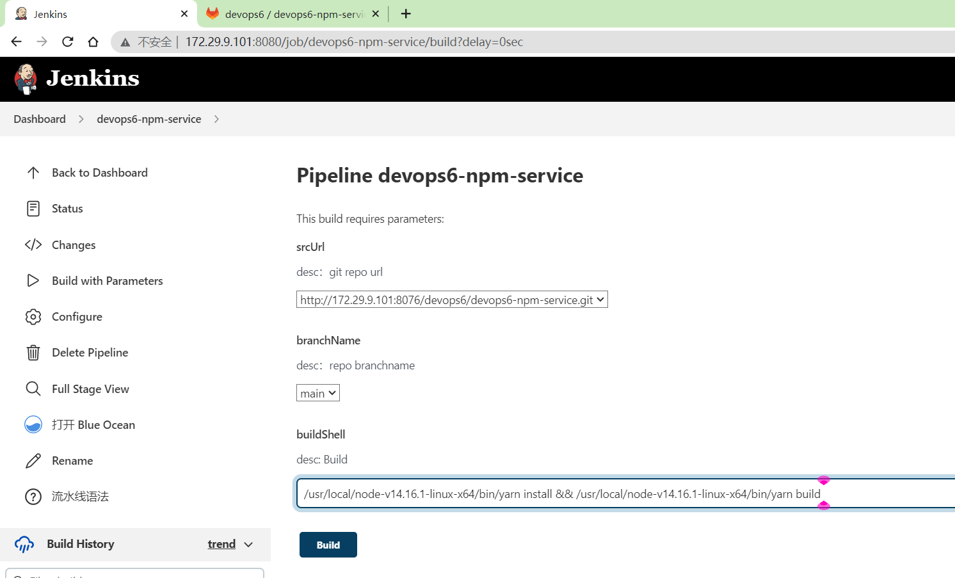Open the 打开 Blue Ocean link
The width and height of the screenshot is (955, 578).
click(x=93, y=425)
